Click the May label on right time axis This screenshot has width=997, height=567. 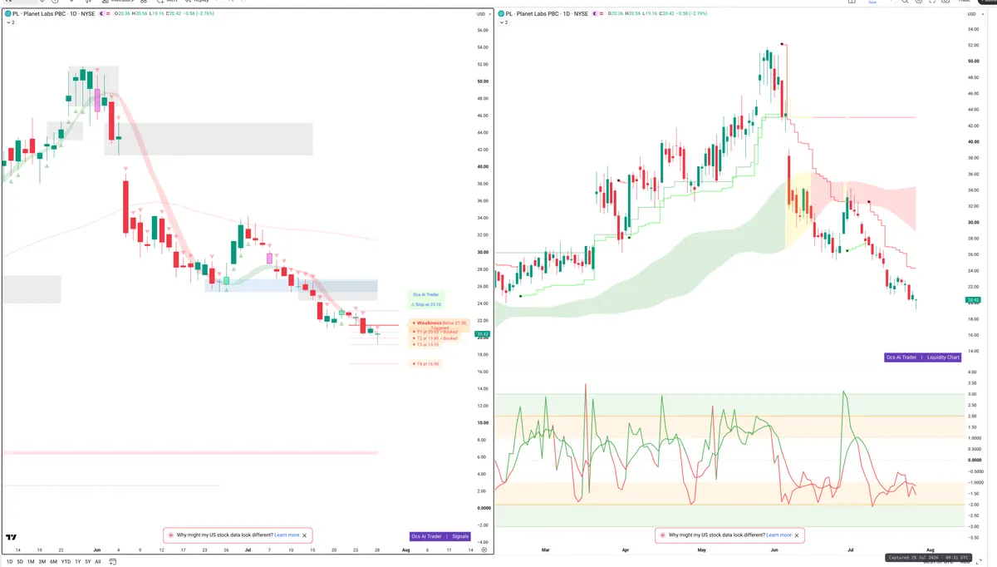click(x=702, y=550)
